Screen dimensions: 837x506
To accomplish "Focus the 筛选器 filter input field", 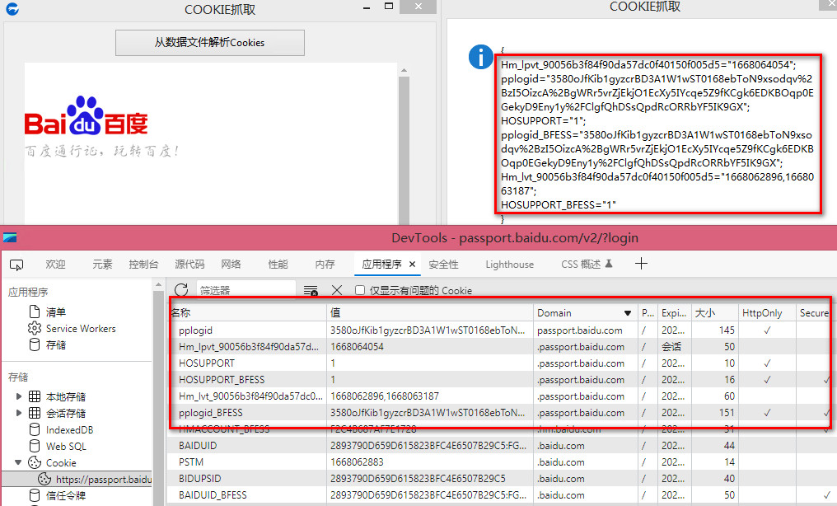I will point(246,290).
